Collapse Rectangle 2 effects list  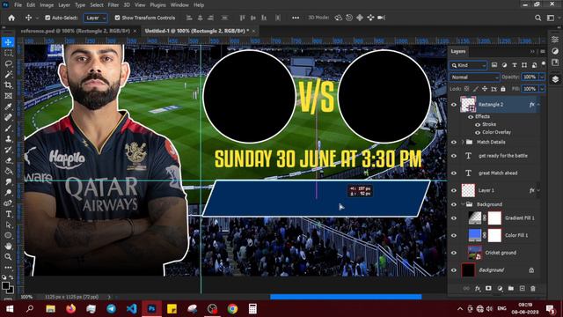[x=539, y=105]
